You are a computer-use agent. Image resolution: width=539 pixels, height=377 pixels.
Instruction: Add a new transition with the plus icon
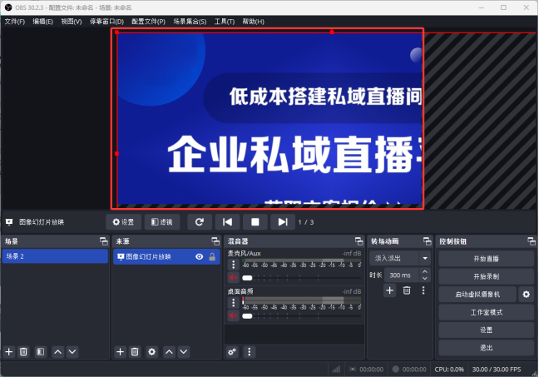(389, 290)
